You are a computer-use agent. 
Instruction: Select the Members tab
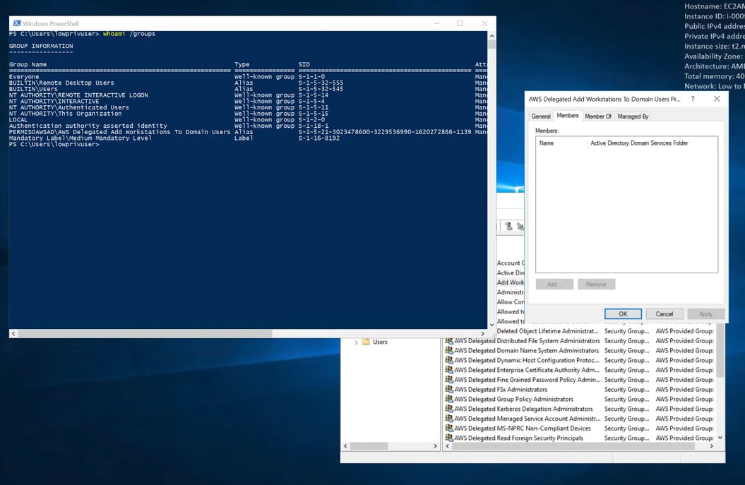click(x=568, y=116)
